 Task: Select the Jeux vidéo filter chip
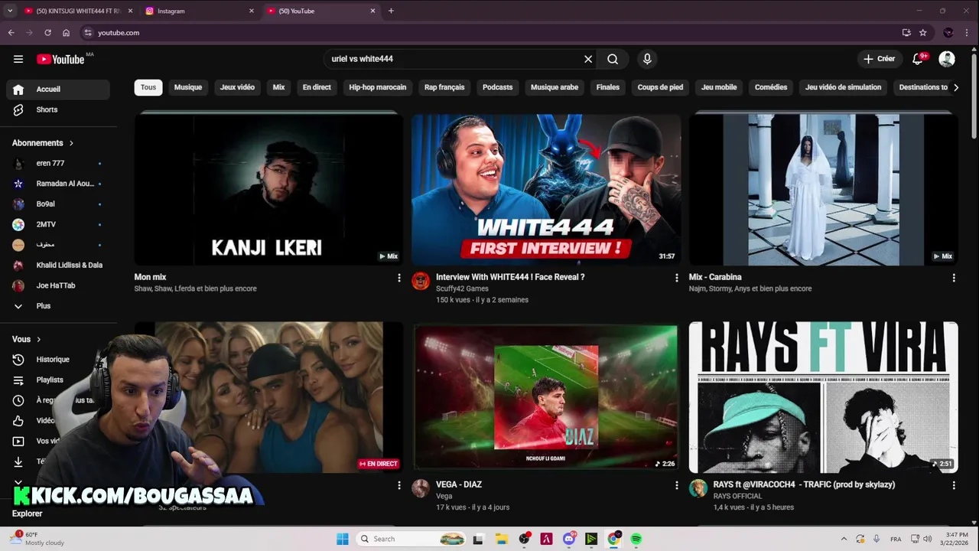click(237, 87)
